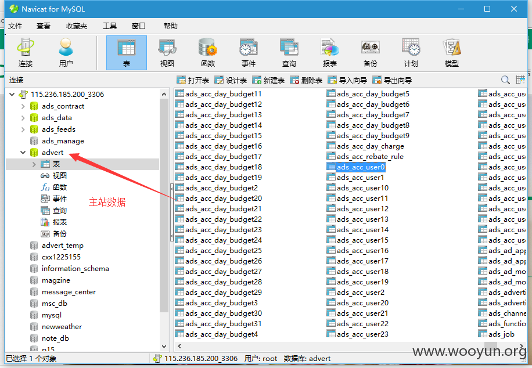Open the 窗口 menu
The image size is (532, 368).
[138, 26]
